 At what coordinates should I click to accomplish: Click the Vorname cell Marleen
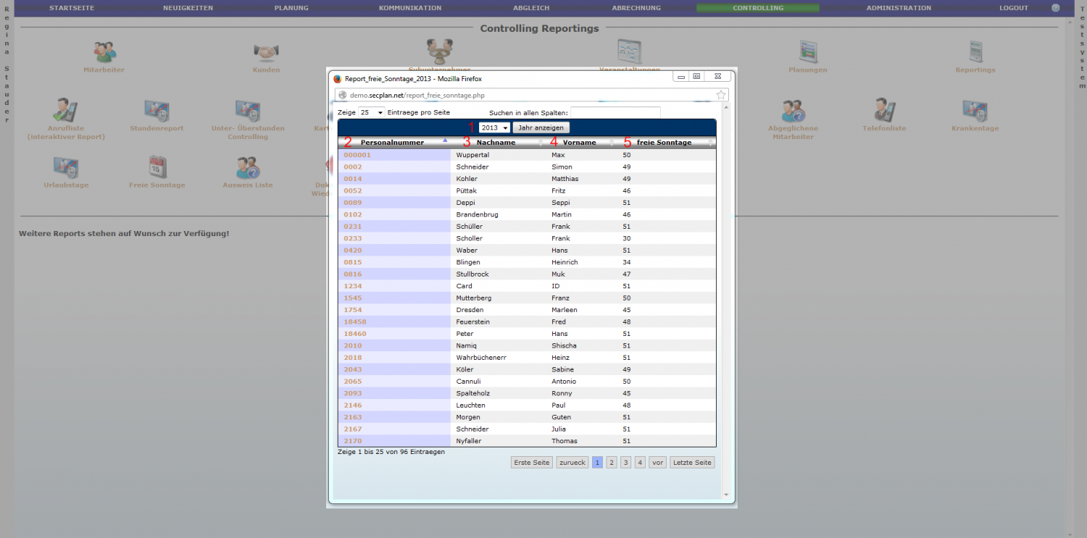coord(565,310)
